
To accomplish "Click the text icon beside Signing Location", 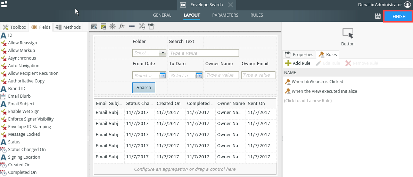I will (x=3, y=157).
